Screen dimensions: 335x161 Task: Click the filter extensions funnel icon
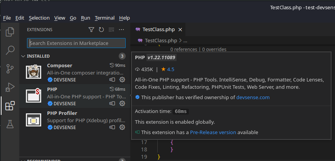pyautogui.click(x=91, y=30)
